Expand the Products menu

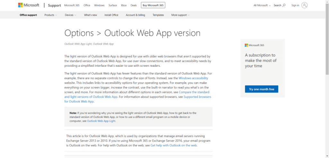[x=50, y=15]
